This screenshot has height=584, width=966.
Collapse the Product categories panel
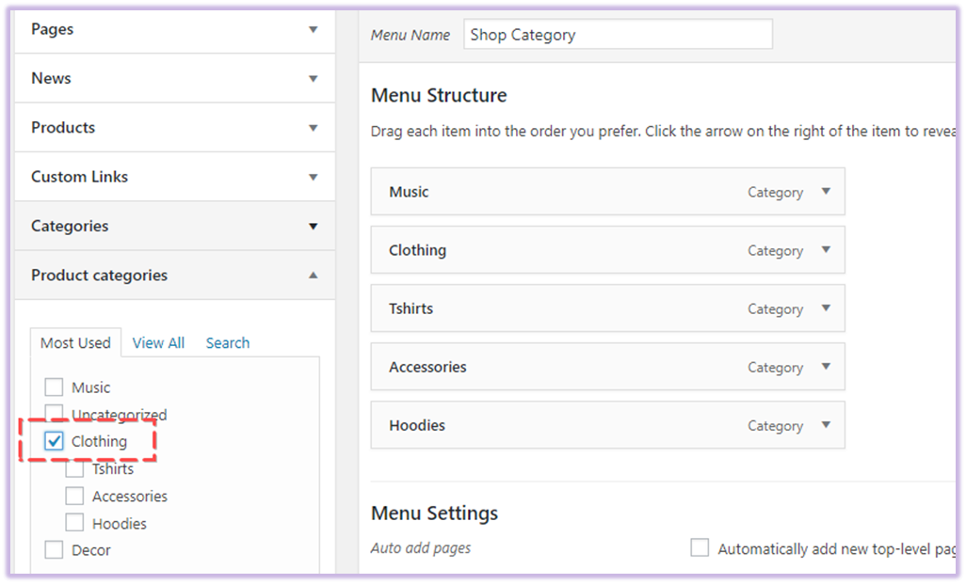pyautogui.click(x=314, y=276)
